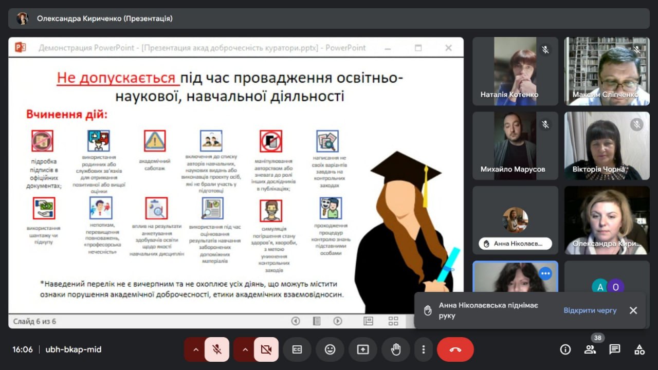Click the illness simulation mask icon on slide
This screenshot has height=370, width=658.
tap(271, 211)
